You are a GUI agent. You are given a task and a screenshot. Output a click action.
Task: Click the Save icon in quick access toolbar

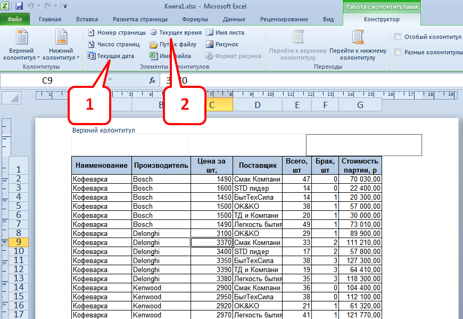pos(19,6)
